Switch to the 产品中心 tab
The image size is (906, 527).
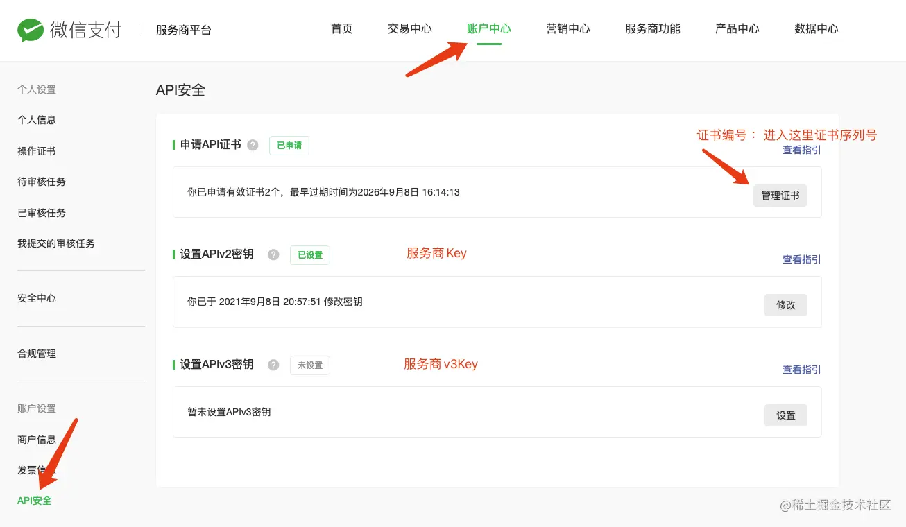(x=737, y=28)
